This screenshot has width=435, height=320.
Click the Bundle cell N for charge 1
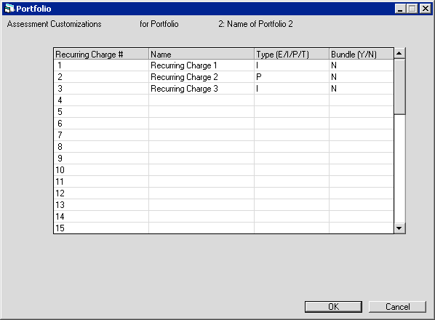(362, 65)
